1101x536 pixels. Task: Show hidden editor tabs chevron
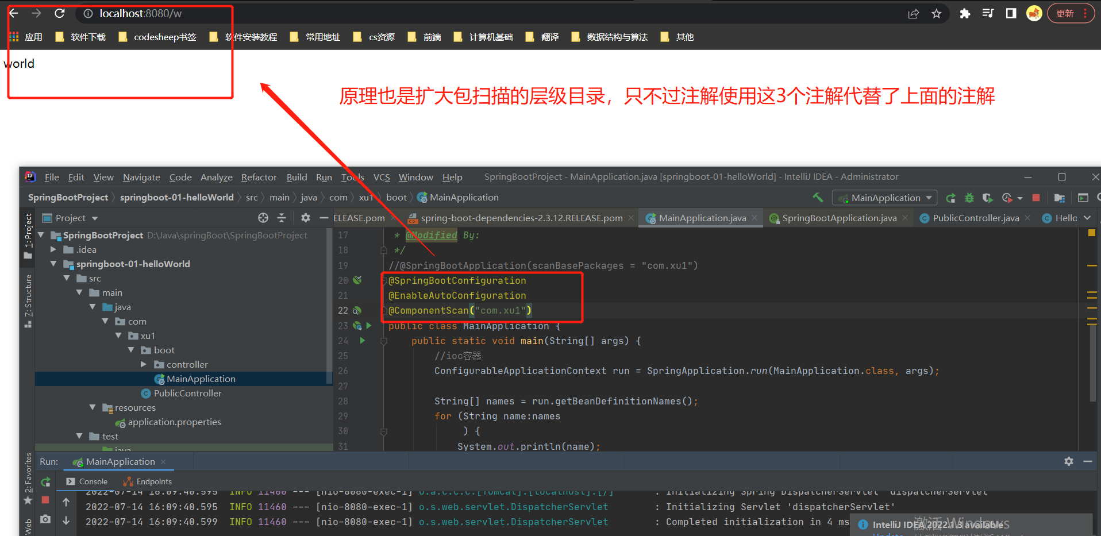click(1087, 218)
